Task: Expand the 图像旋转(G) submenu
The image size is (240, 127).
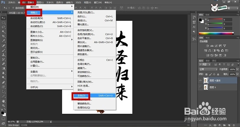Action: tap(50, 40)
